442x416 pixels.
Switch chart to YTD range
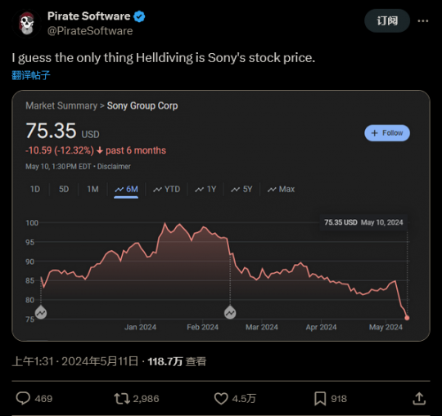tap(167, 189)
